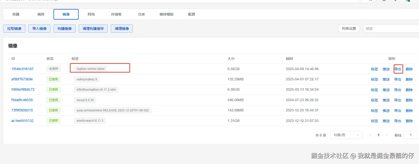Switch to the 编排 tab
The image size is (419, 164).
point(41,14)
